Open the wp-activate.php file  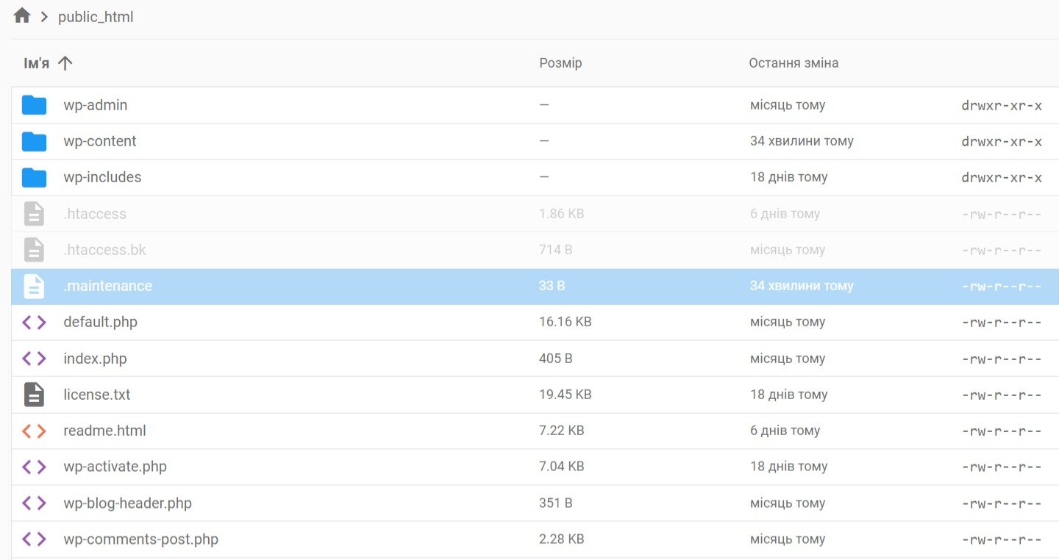pyautogui.click(x=115, y=467)
